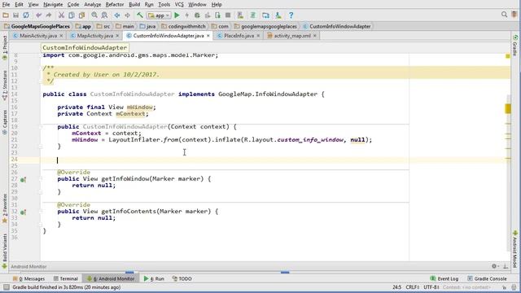Click the Cut scissors icon
Image resolution: width=521 pixels, height=293 pixels.
(61, 15)
